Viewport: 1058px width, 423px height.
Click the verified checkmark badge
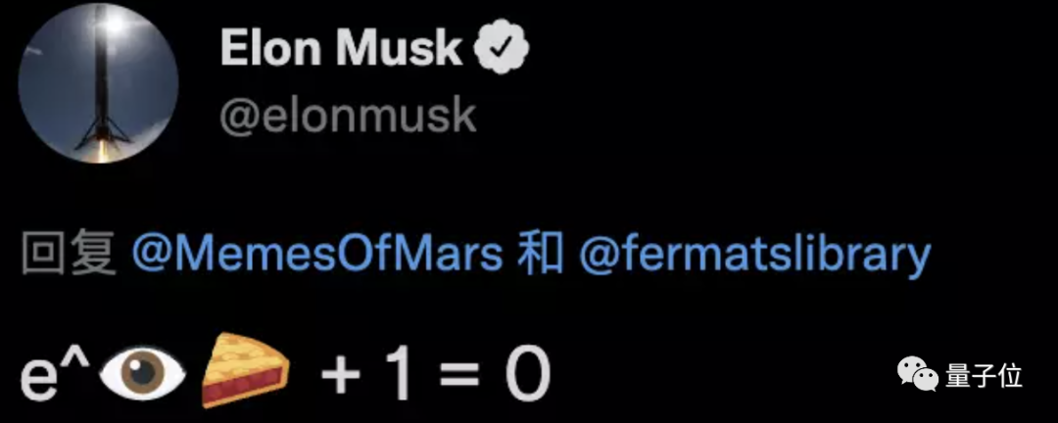point(503,46)
